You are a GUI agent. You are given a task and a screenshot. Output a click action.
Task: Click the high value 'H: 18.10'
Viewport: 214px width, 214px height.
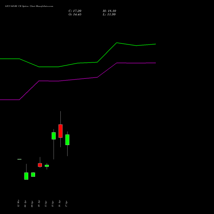click(109, 11)
